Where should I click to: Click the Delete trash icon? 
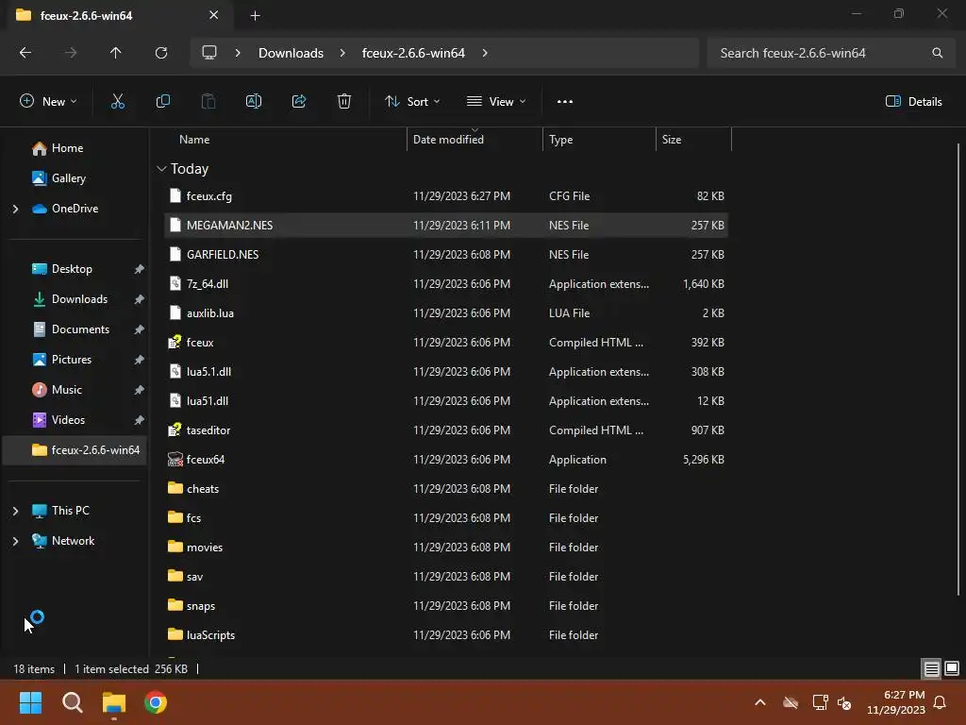coord(343,102)
